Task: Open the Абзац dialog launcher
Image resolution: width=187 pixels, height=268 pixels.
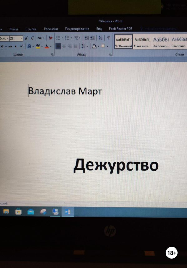Action: tap(110, 55)
